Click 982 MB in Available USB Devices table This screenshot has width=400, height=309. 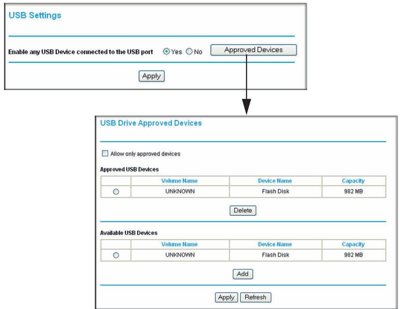tap(353, 255)
